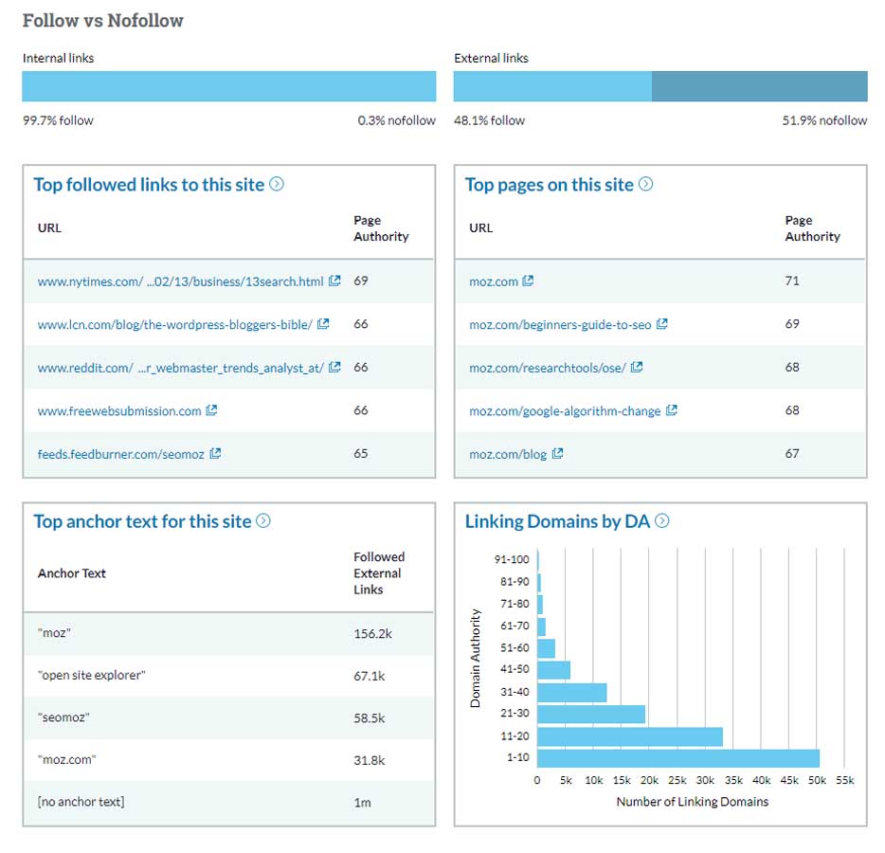Open the 'Top followed links to this site' heading
The image size is (885, 853).
[x=149, y=185]
